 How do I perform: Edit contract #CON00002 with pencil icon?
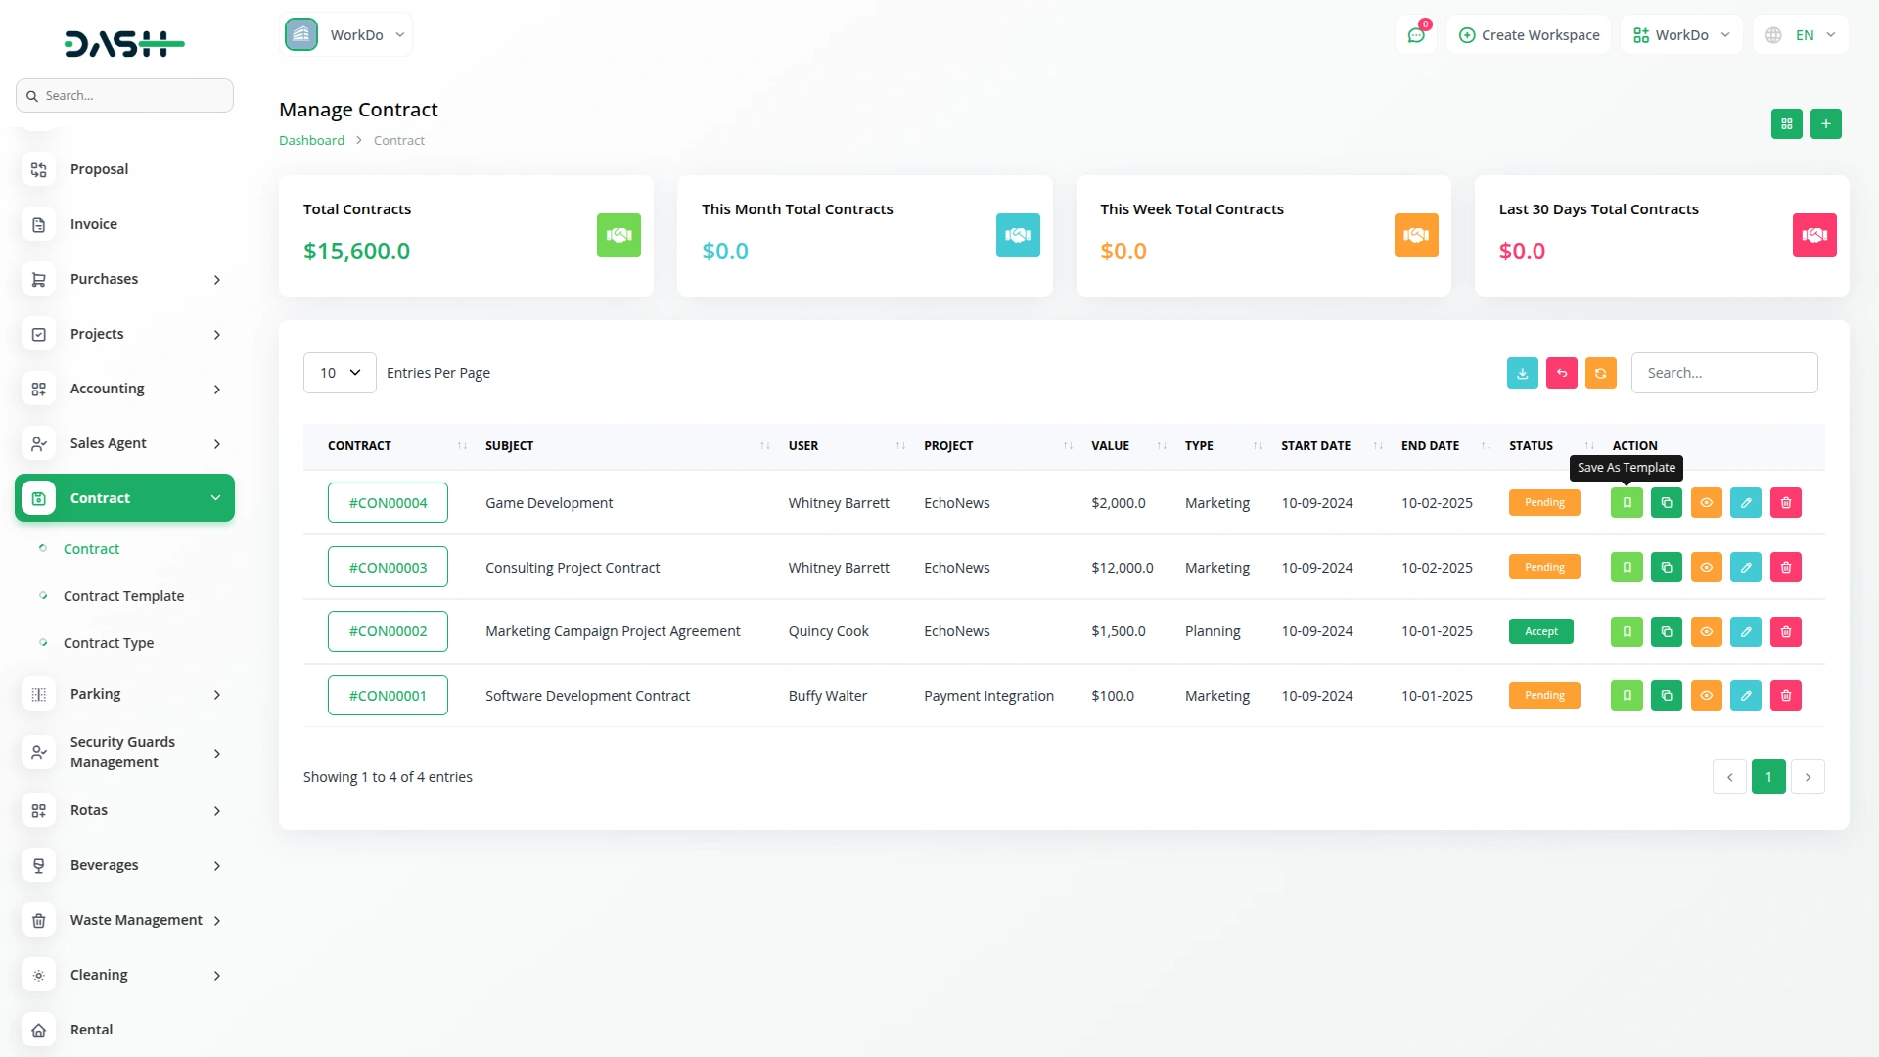click(1745, 632)
